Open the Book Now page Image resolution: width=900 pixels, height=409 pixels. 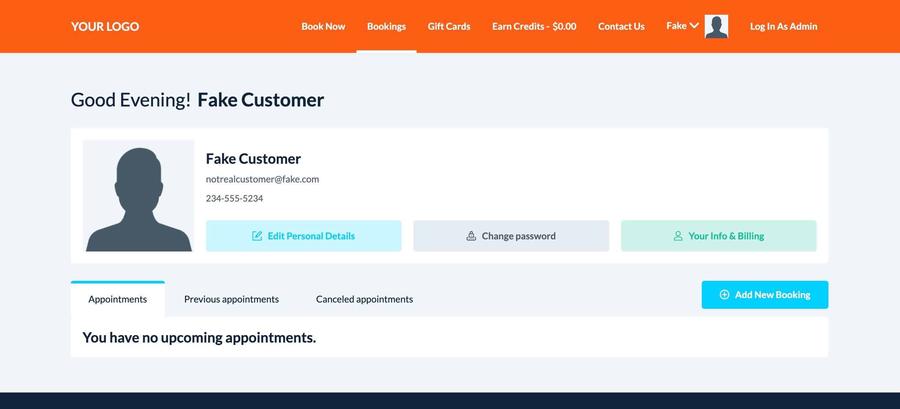[323, 26]
